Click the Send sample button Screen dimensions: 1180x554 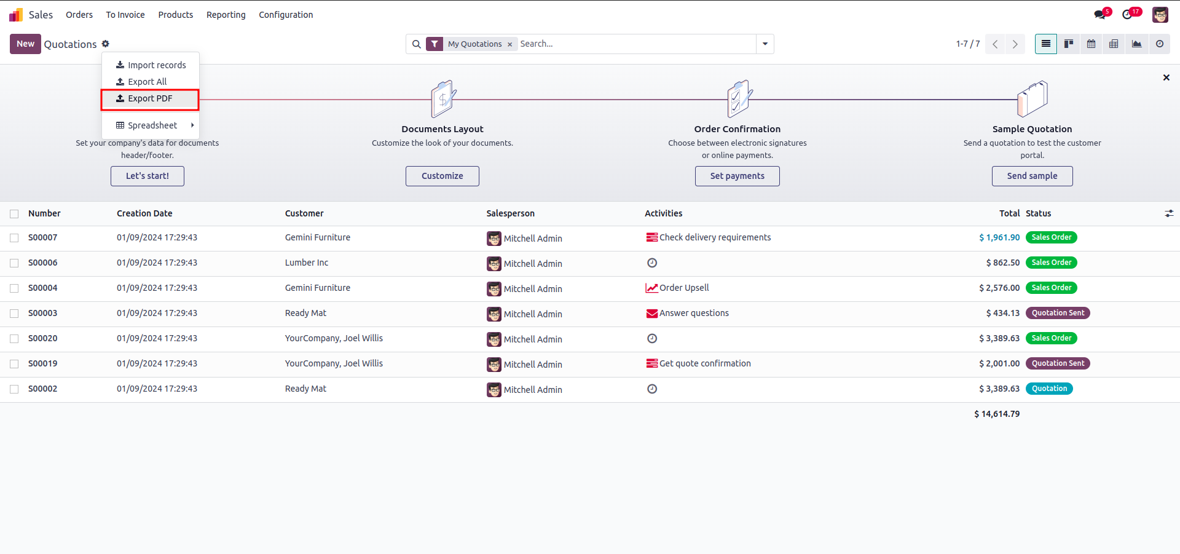1032,176
